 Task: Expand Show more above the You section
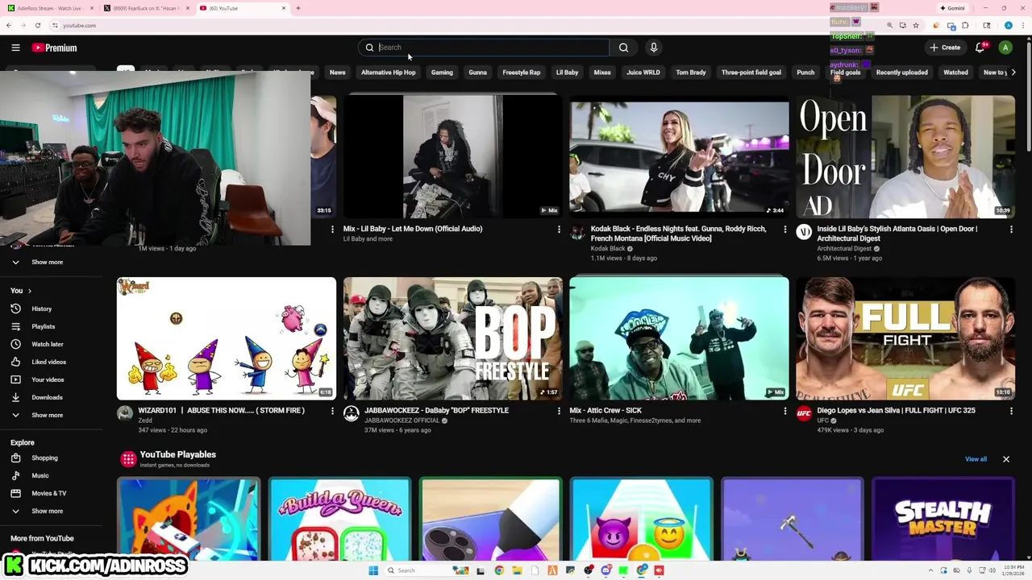coord(47,262)
